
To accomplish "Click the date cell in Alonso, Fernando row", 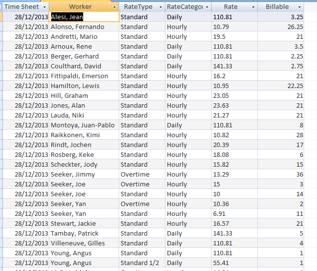I will pyautogui.click(x=26, y=27).
